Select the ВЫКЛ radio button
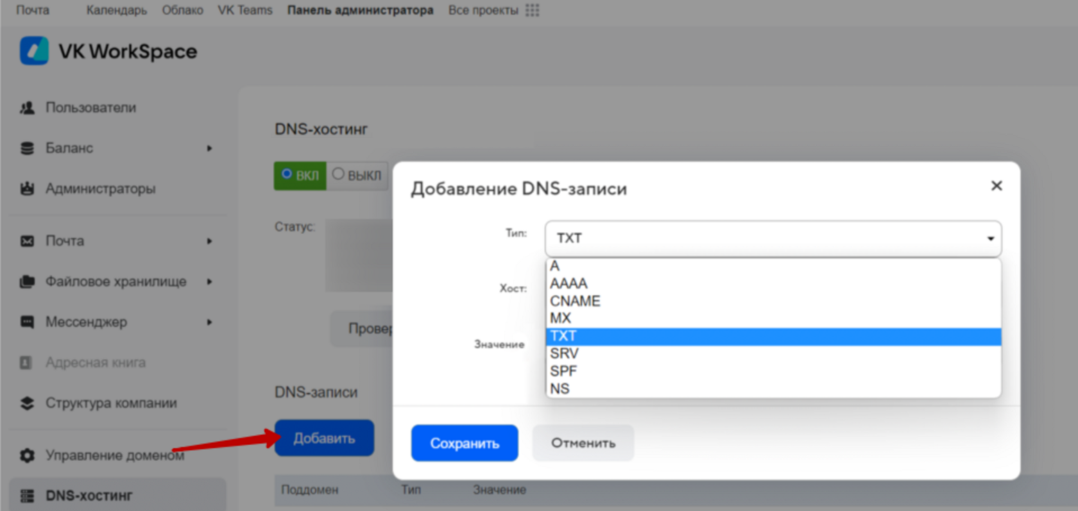Screen dimensions: 1078x511 tap(338, 174)
